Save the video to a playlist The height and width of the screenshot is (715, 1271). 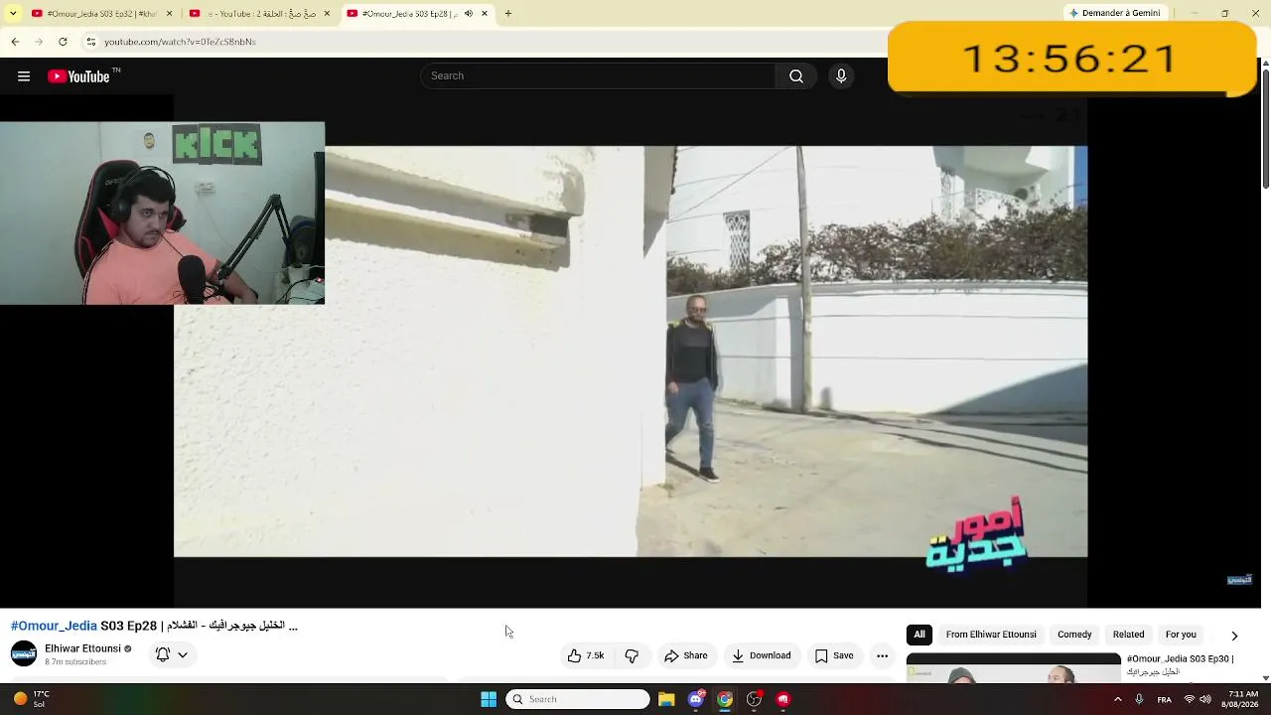pyautogui.click(x=834, y=655)
